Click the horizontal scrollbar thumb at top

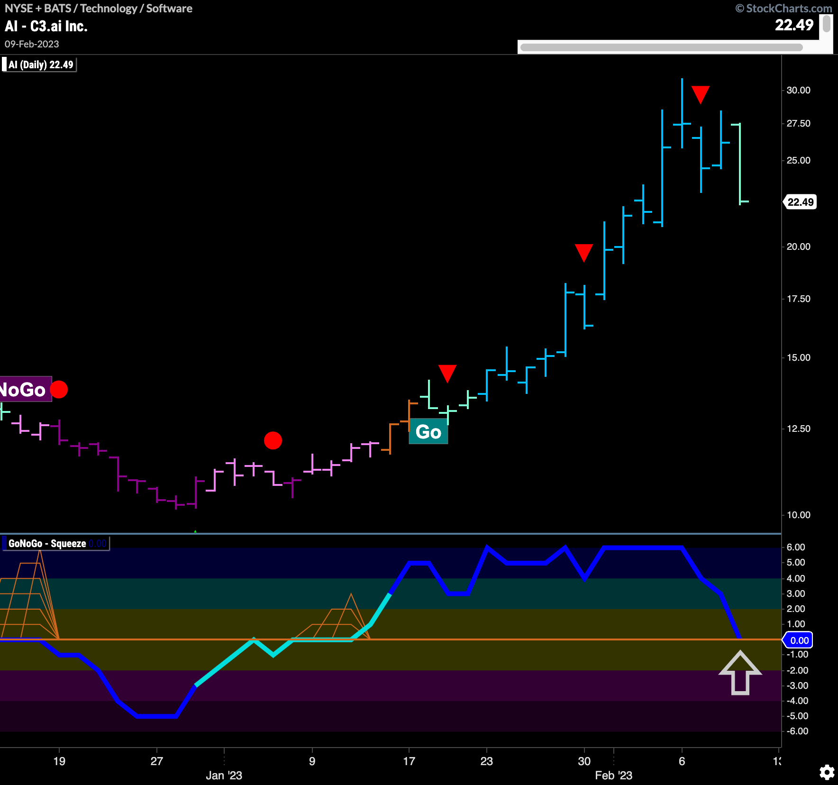661,47
